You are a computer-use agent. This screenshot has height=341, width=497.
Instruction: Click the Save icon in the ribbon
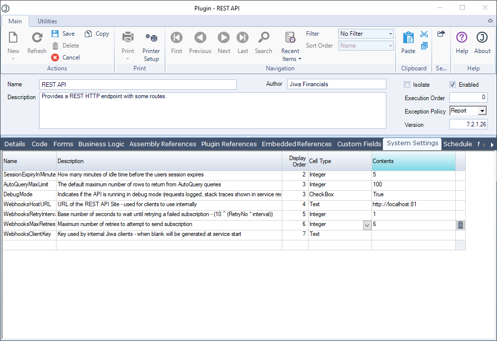point(55,34)
